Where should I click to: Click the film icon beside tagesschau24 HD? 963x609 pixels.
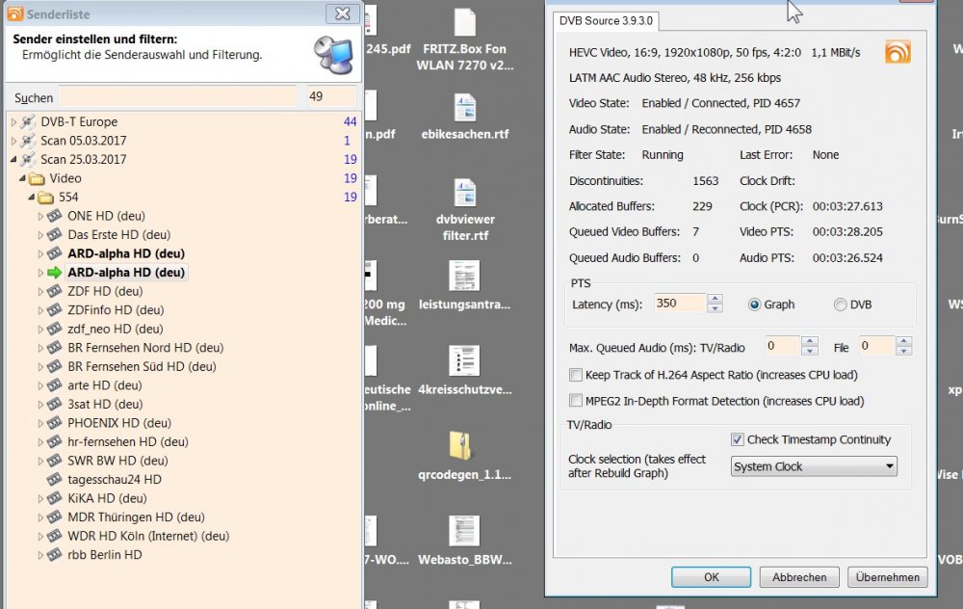55,479
